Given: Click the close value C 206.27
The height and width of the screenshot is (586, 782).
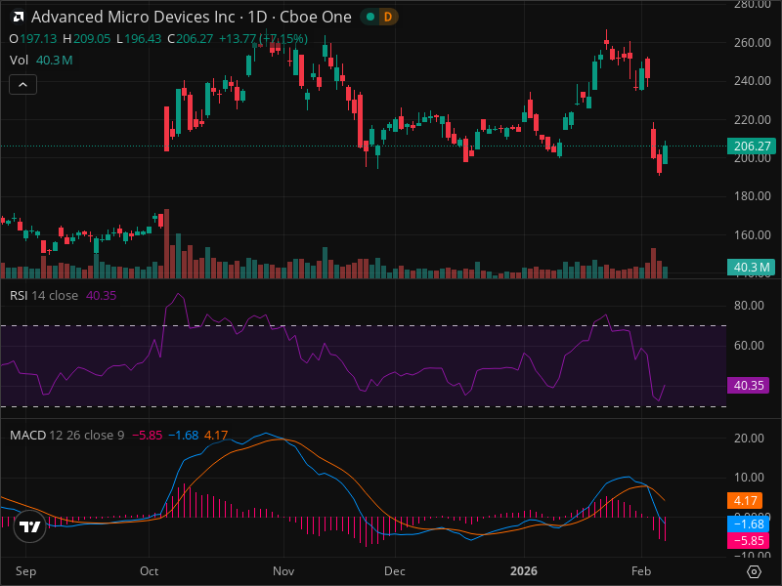Looking at the screenshot, I should tap(190, 39).
